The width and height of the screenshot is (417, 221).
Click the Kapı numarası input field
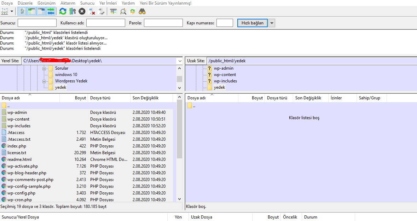[225, 23]
